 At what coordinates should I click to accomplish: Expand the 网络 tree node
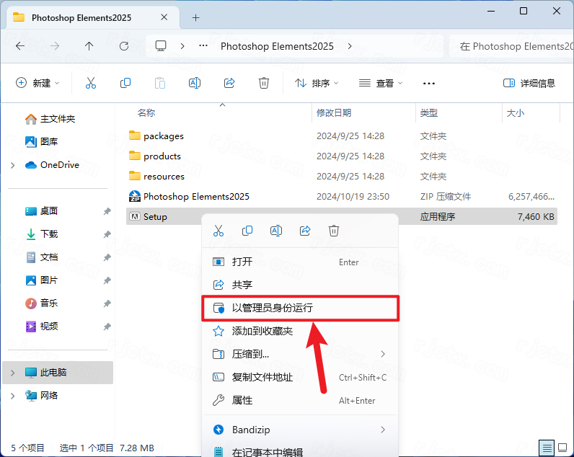13,396
